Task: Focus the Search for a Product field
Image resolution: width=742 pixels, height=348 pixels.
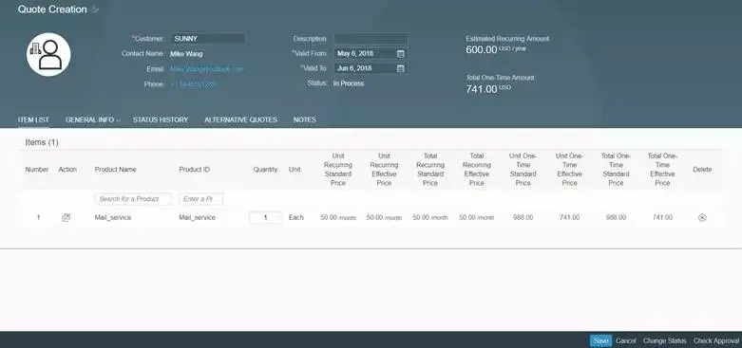Action: click(x=133, y=199)
